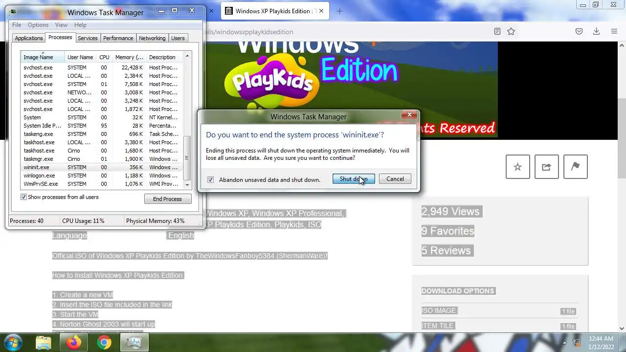
Task: Toggle Show processes from all users
Action: 23,197
